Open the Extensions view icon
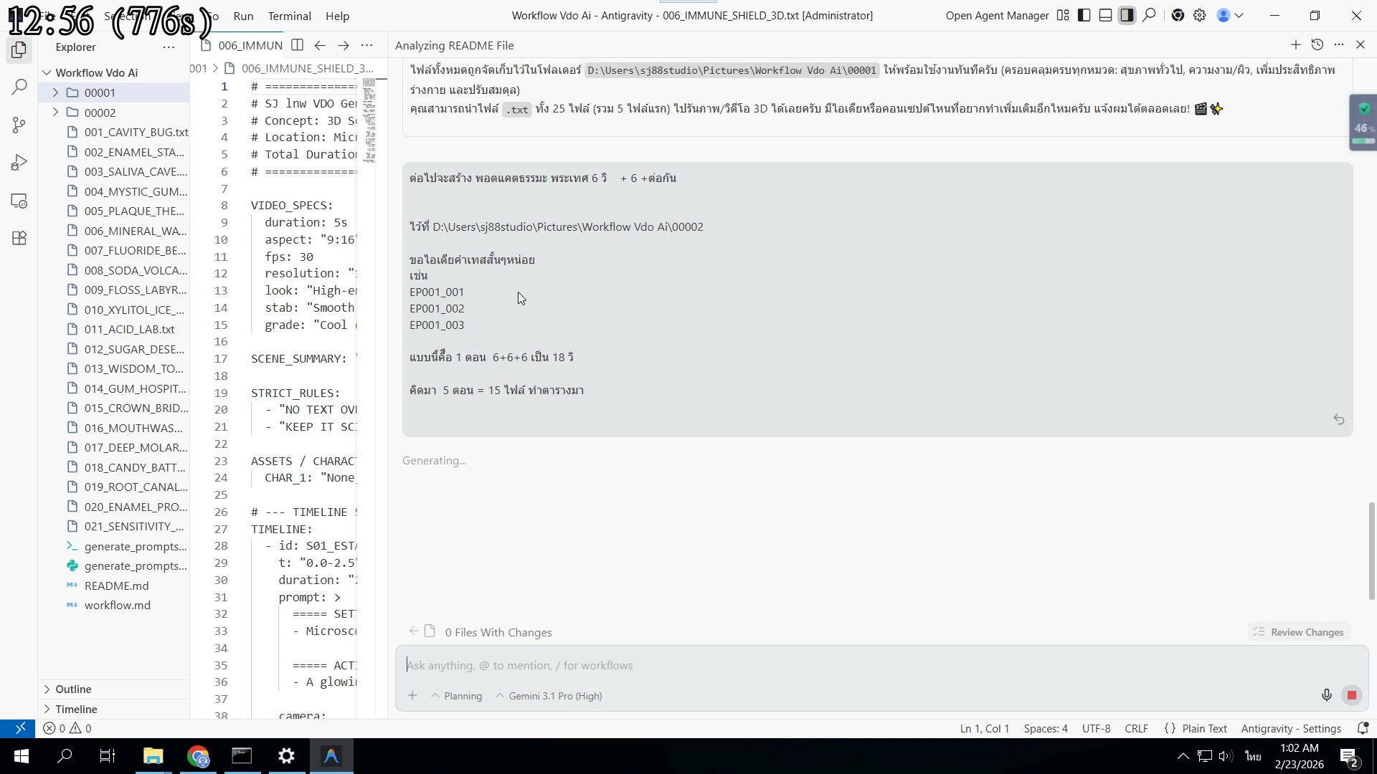1377x774 pixels. (x=19, y=239)
